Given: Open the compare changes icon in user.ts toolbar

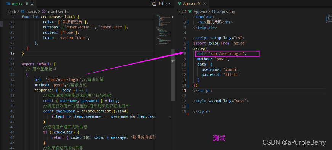Looking at the screenshot, I should (154, 3).
